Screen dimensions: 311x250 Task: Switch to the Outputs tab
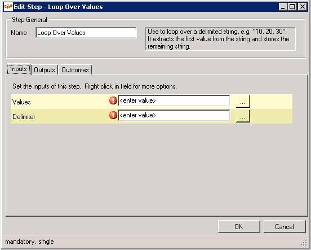[45, 70]
